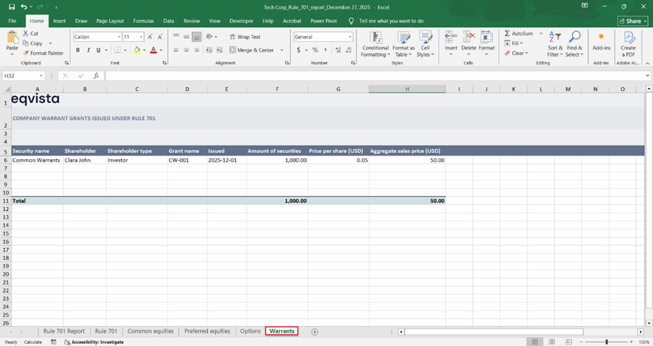The height and width of the screenshot is (346, 653).
Task: Save the workbook using the Save icon
Action: pos(12,7)
